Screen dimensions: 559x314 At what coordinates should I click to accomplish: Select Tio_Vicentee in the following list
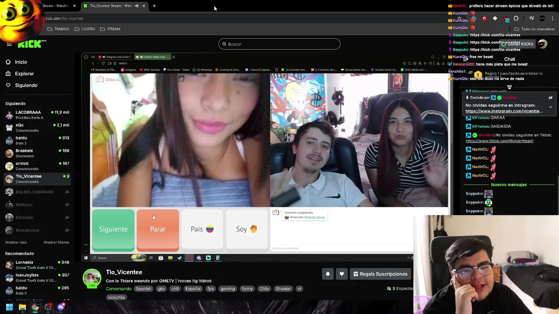click(x=37, y=179)
